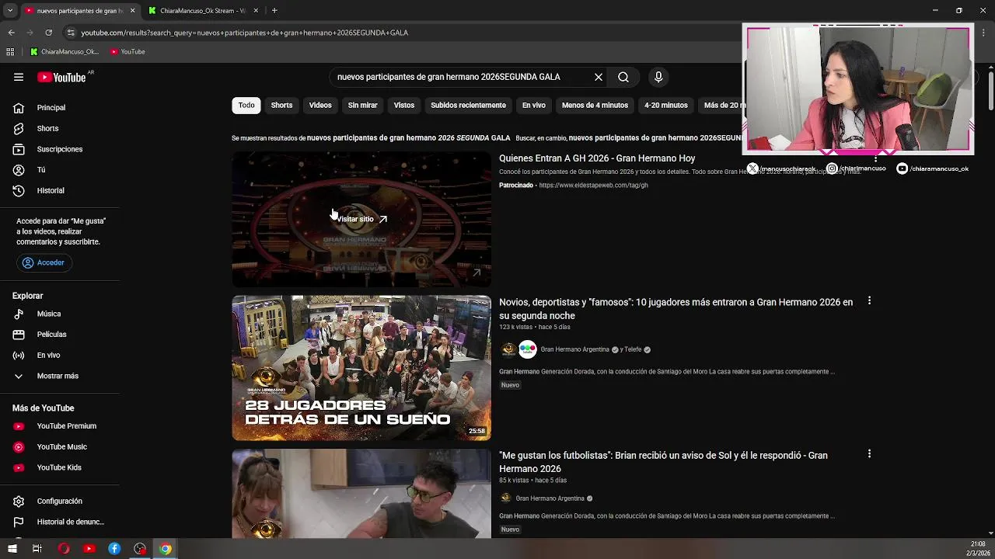
Task: Open YouTube Kids link
Action: [x=60, y=467]
